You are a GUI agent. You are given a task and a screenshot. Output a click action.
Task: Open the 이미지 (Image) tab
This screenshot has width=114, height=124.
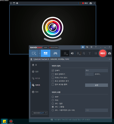pyautogui.click(x=36, y=85)
